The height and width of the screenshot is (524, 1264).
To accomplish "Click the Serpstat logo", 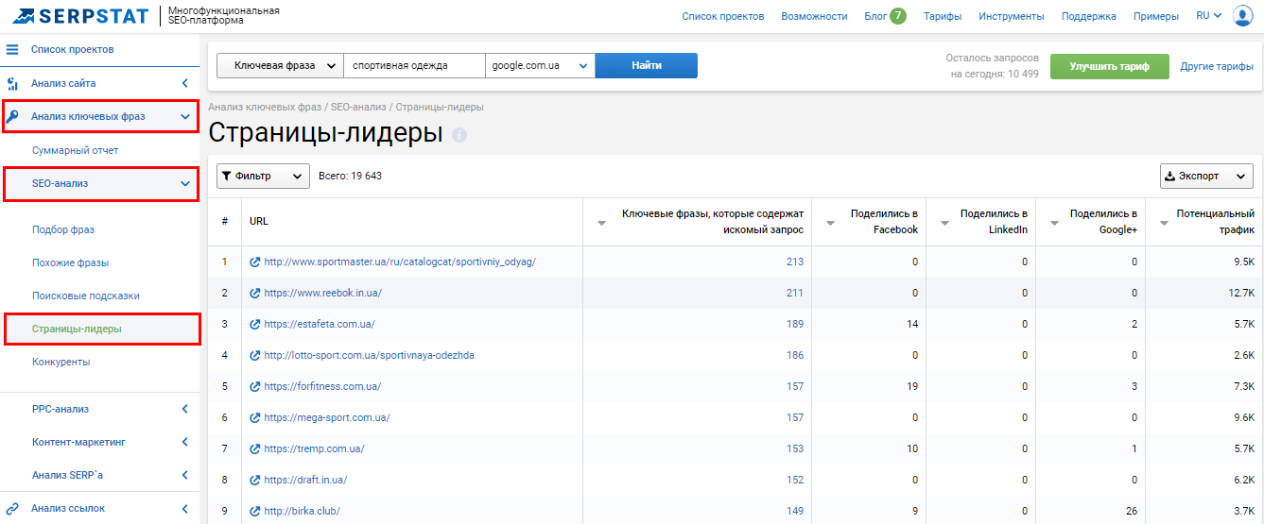I will 79,16.
